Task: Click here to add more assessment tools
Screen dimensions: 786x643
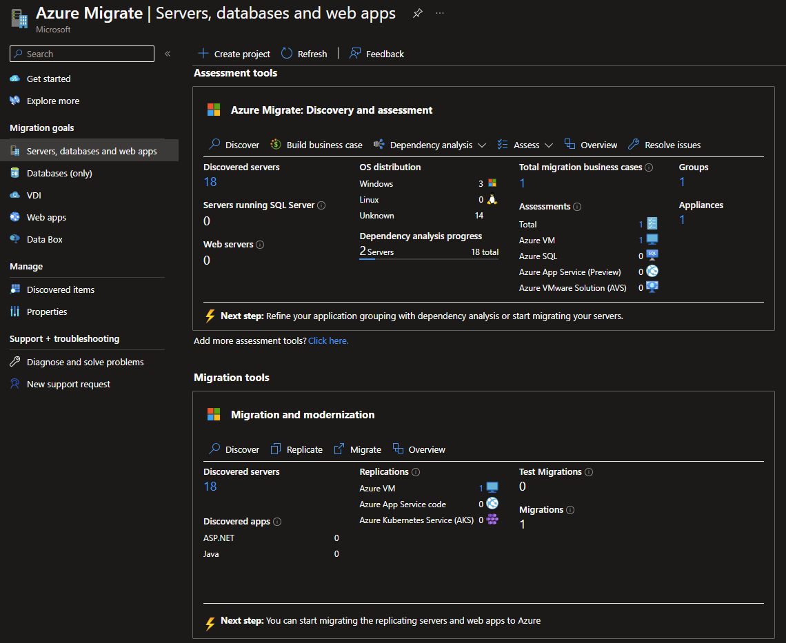Action: (327, 340)
